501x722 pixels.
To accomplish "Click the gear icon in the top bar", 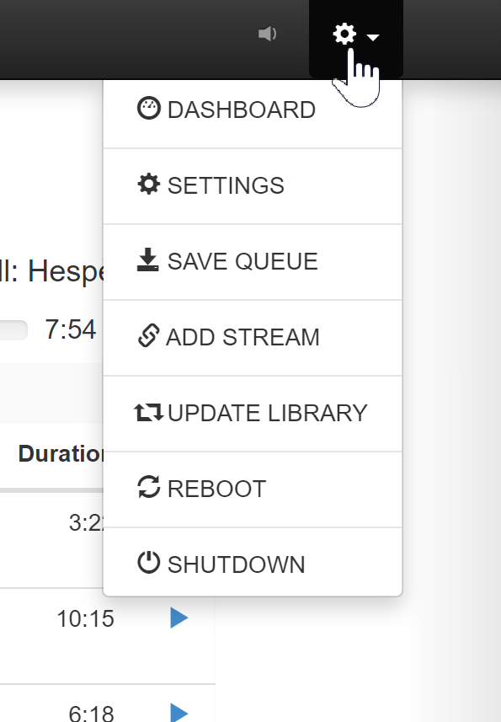I will click(x=344, y=34).
